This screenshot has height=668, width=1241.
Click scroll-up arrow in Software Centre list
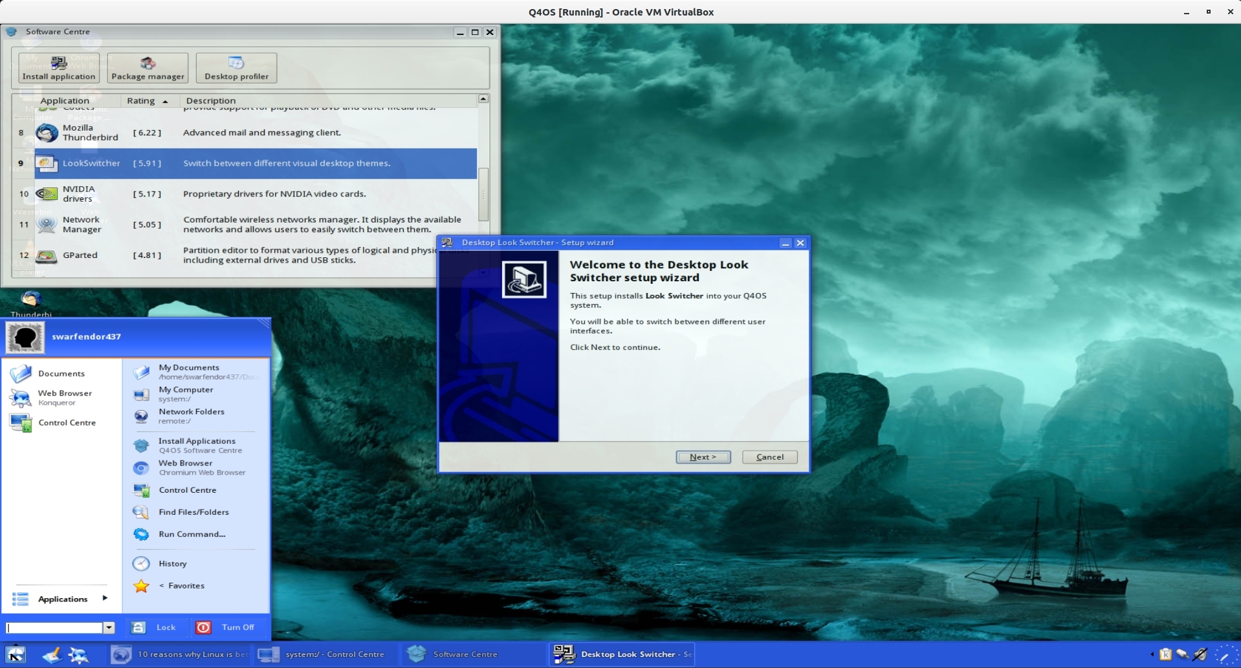(483, 99)
